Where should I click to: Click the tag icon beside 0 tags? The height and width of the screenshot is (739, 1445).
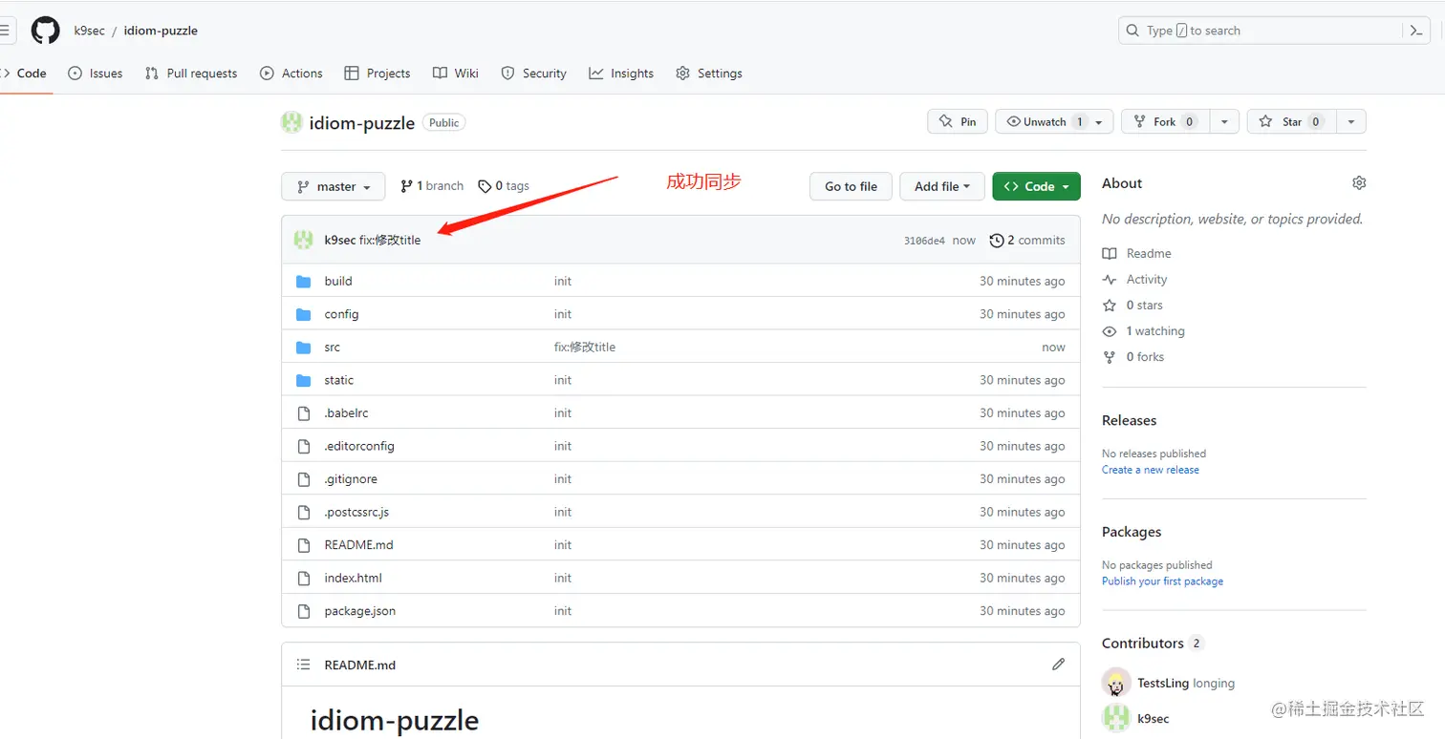click(x=485, y=186)
